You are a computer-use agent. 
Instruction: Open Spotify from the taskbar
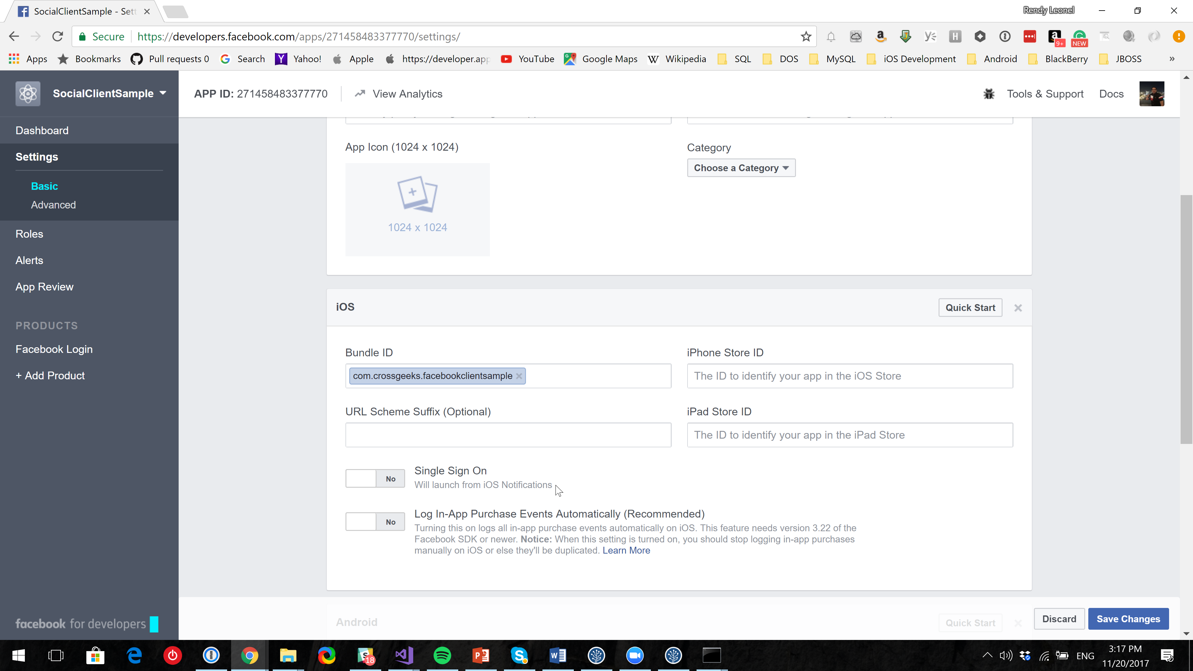pos(442,655)
